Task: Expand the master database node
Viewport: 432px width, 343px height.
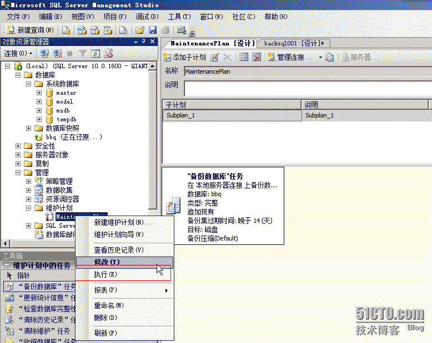Action: click(39, 93)
